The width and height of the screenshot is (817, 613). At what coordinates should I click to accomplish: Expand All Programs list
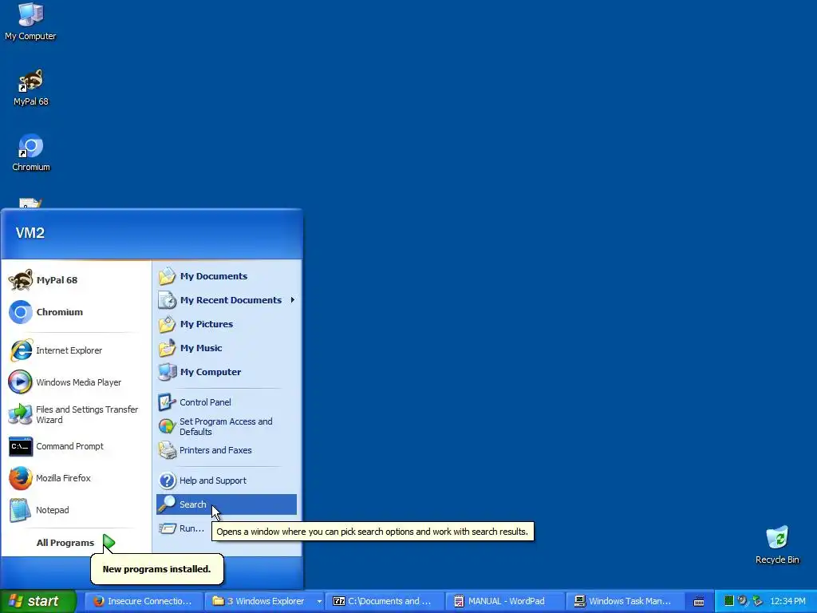pyautogui.click(x=76, y=543)
